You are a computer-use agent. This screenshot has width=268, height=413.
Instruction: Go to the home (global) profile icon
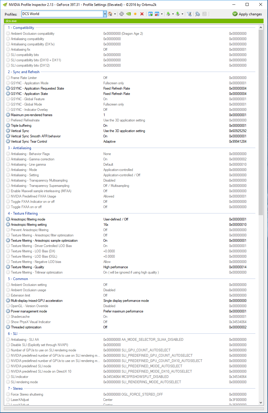[110, 14]
